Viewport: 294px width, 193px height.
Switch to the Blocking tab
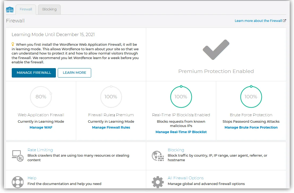click(x=49, y=9)
